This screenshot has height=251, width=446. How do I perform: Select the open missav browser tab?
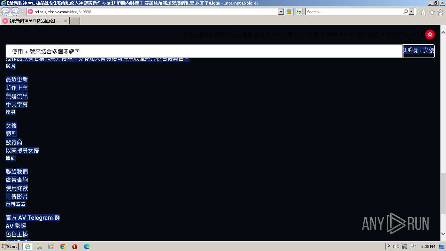click(x=34, y=21)
